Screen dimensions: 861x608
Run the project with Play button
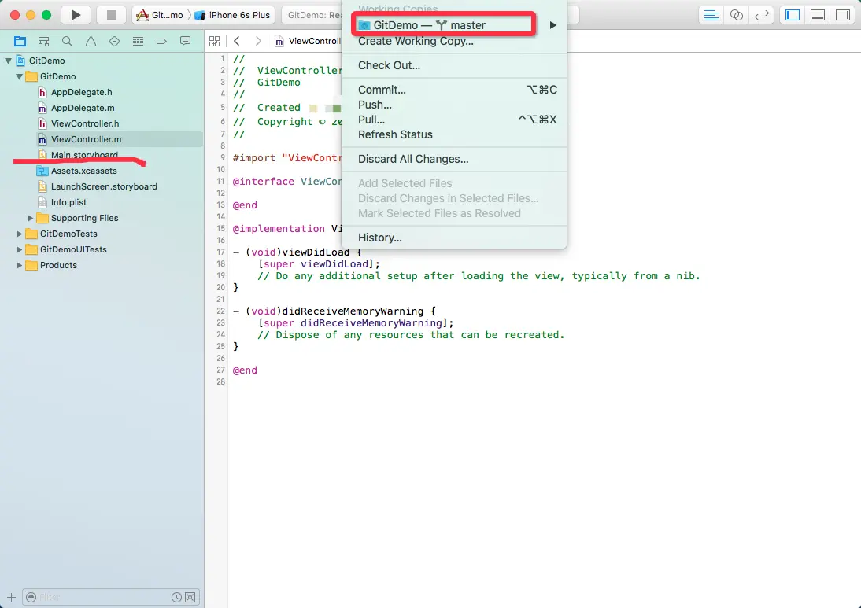tap(76, 15)
